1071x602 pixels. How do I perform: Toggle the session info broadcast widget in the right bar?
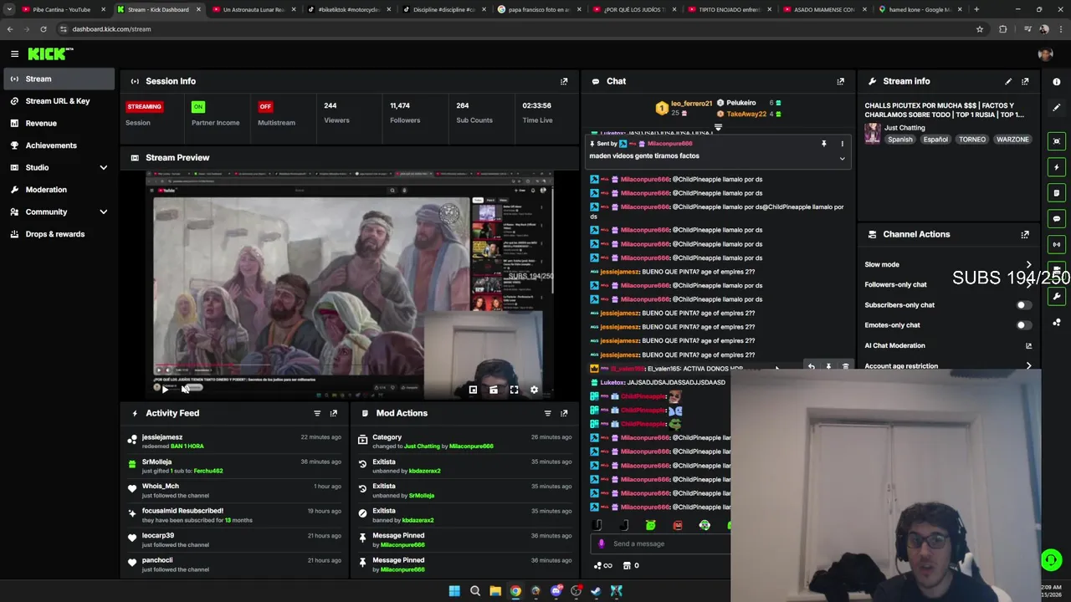coord(1057,245)
